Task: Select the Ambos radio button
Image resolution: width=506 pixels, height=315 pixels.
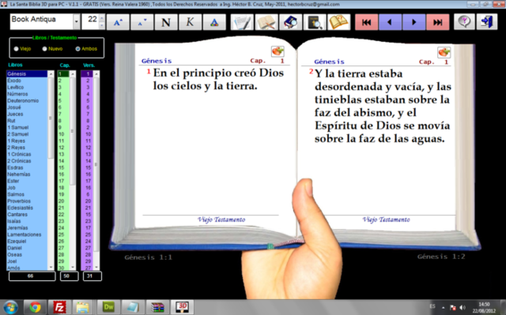Action: click(x=77, y=49)
